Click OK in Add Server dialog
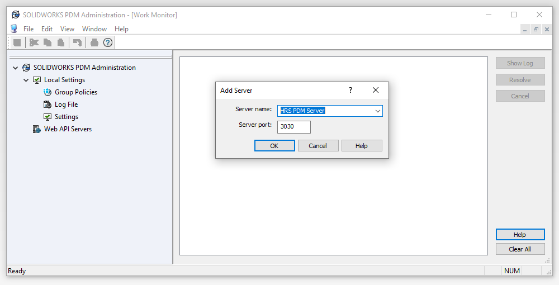Image resolution: width=559 pixels, height=285 pixels. click(274, 146)
